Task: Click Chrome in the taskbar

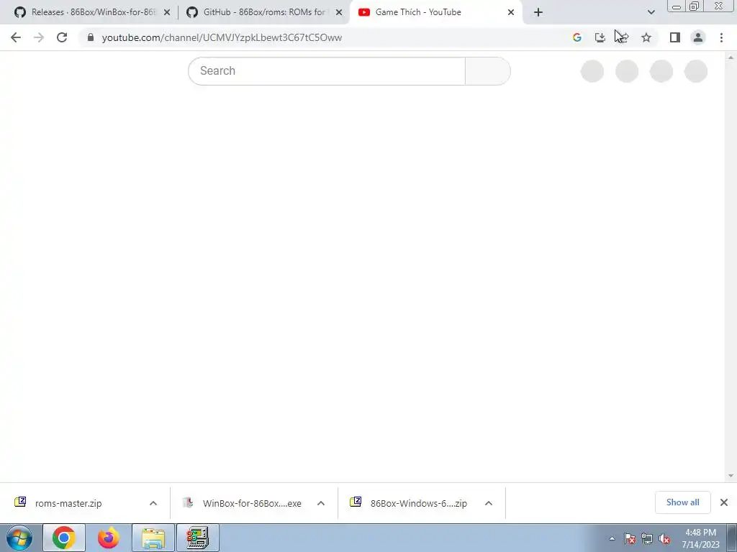Action: [x=64, y=538]
